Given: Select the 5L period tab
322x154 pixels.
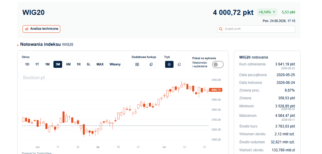Looking at the screenshot, I should coord(89,64).
